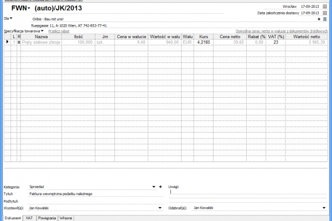Viewport: 332px width, 221px height.
Task: Click the plus icon to add contractor
Action: 319,19
